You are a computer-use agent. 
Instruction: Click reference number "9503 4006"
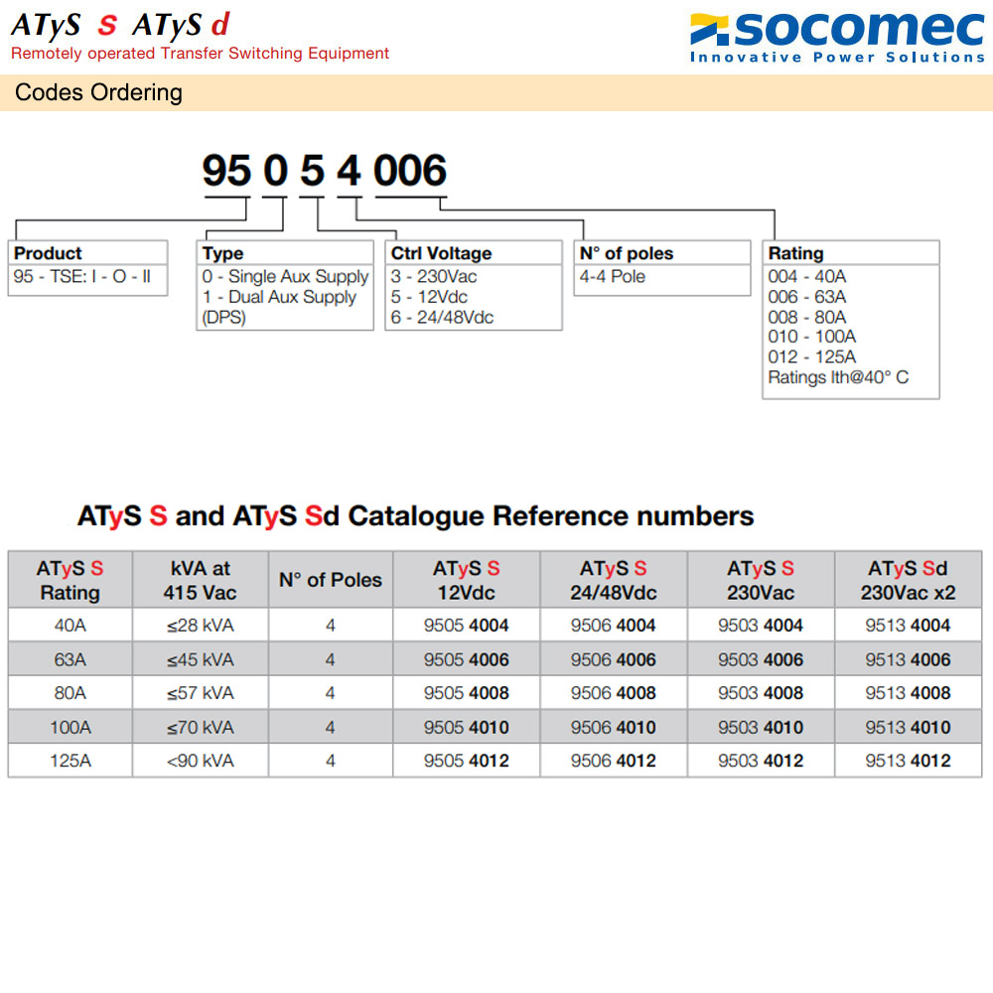761,660
